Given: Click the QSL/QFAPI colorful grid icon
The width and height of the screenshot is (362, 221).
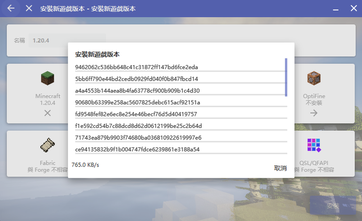Looking at the screenshot, I should point(314,145).
